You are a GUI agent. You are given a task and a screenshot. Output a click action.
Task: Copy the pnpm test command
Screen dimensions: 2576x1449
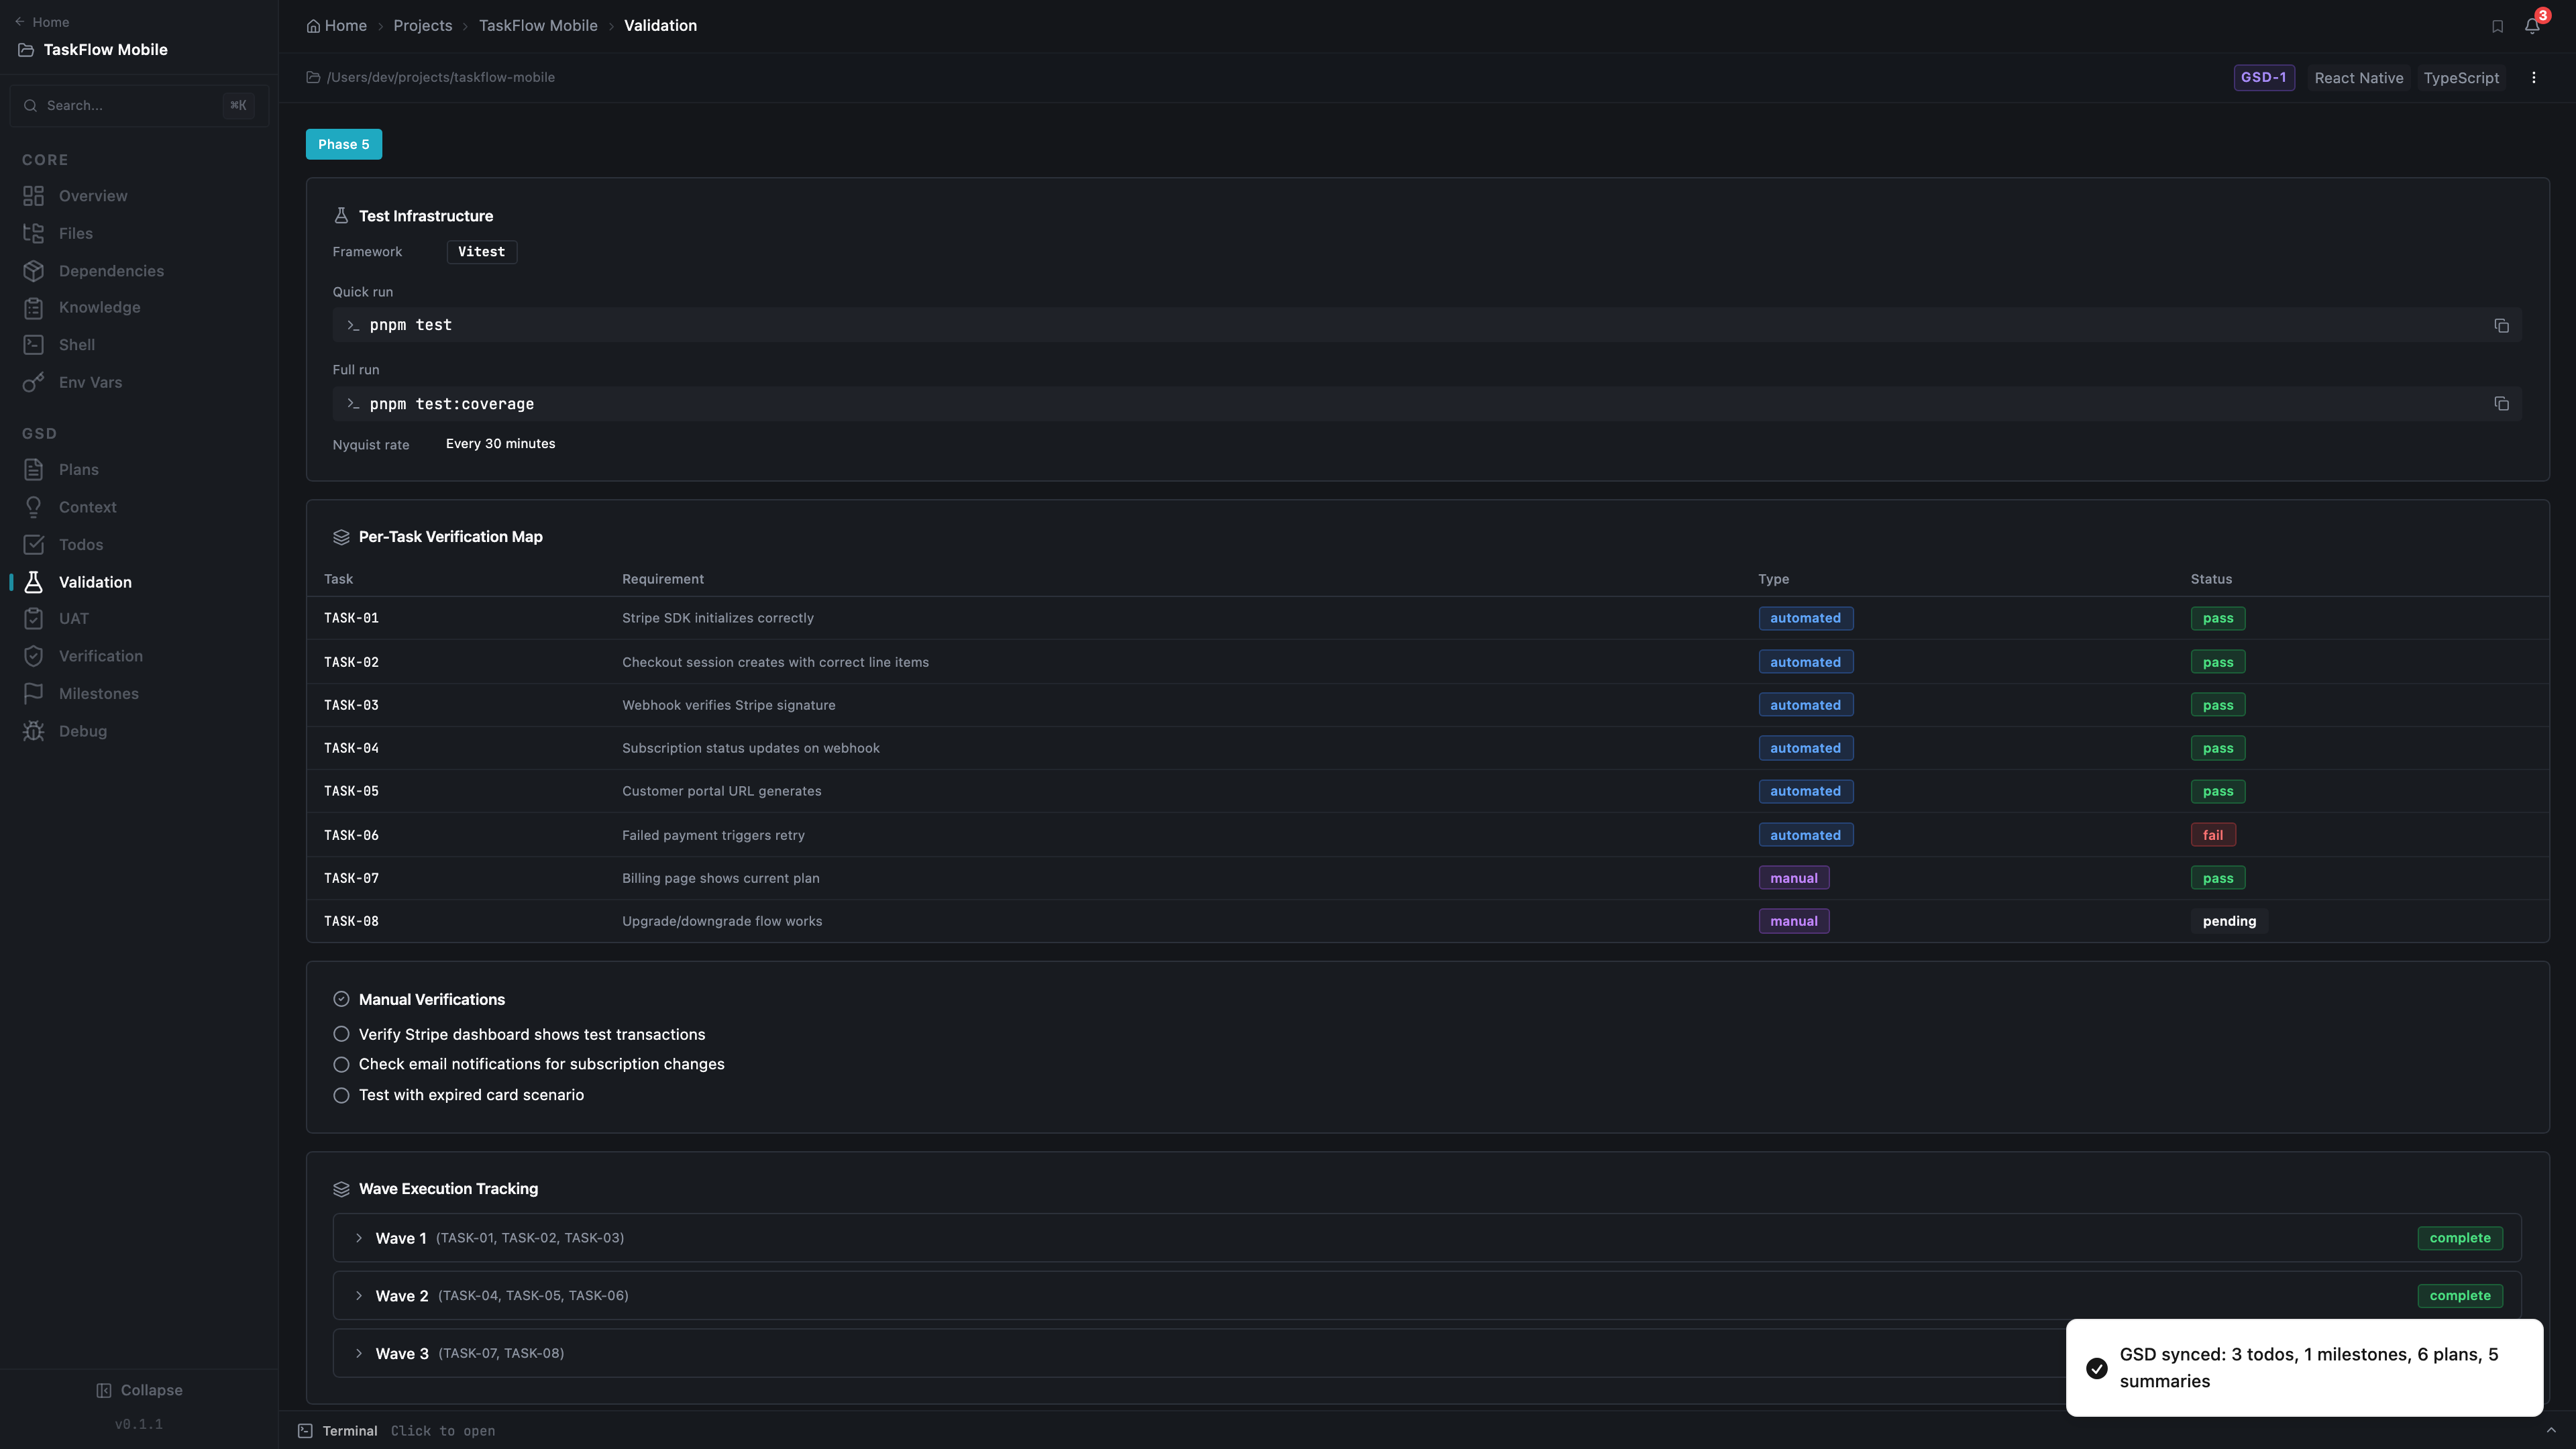[2501, 326]
